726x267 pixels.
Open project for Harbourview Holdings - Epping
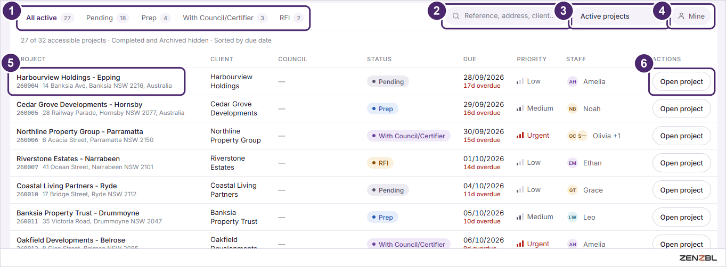click(x=681, y=81)
